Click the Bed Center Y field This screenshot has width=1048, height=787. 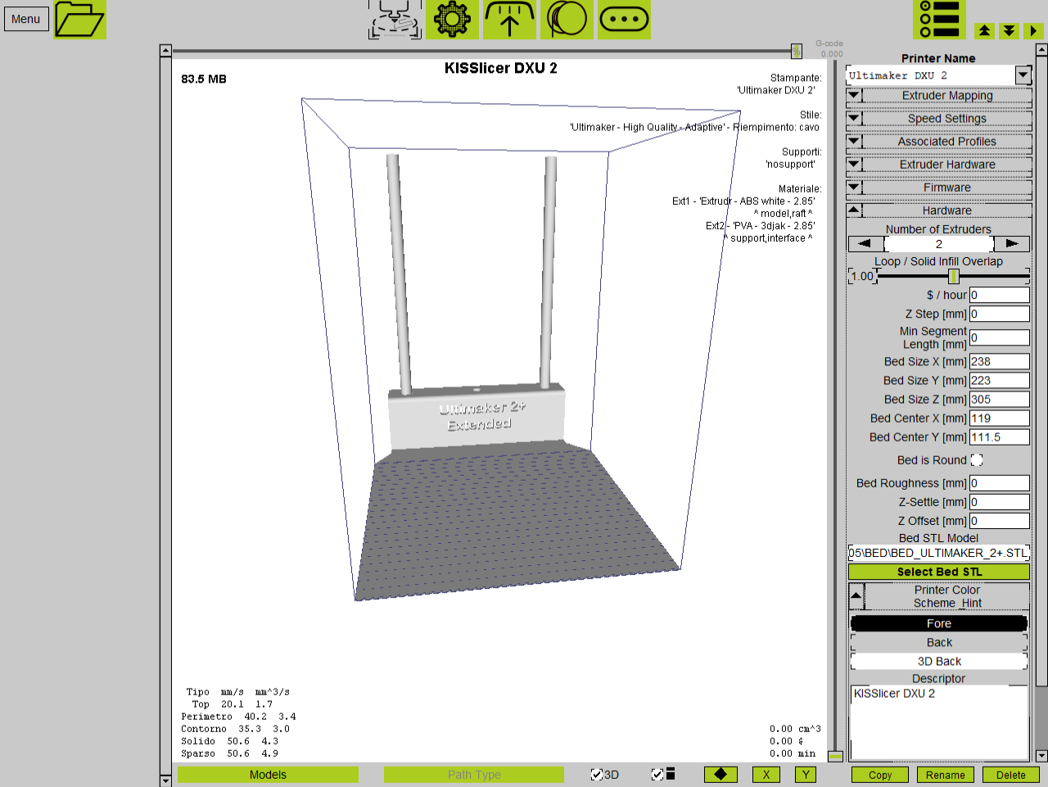(1000, 436)
